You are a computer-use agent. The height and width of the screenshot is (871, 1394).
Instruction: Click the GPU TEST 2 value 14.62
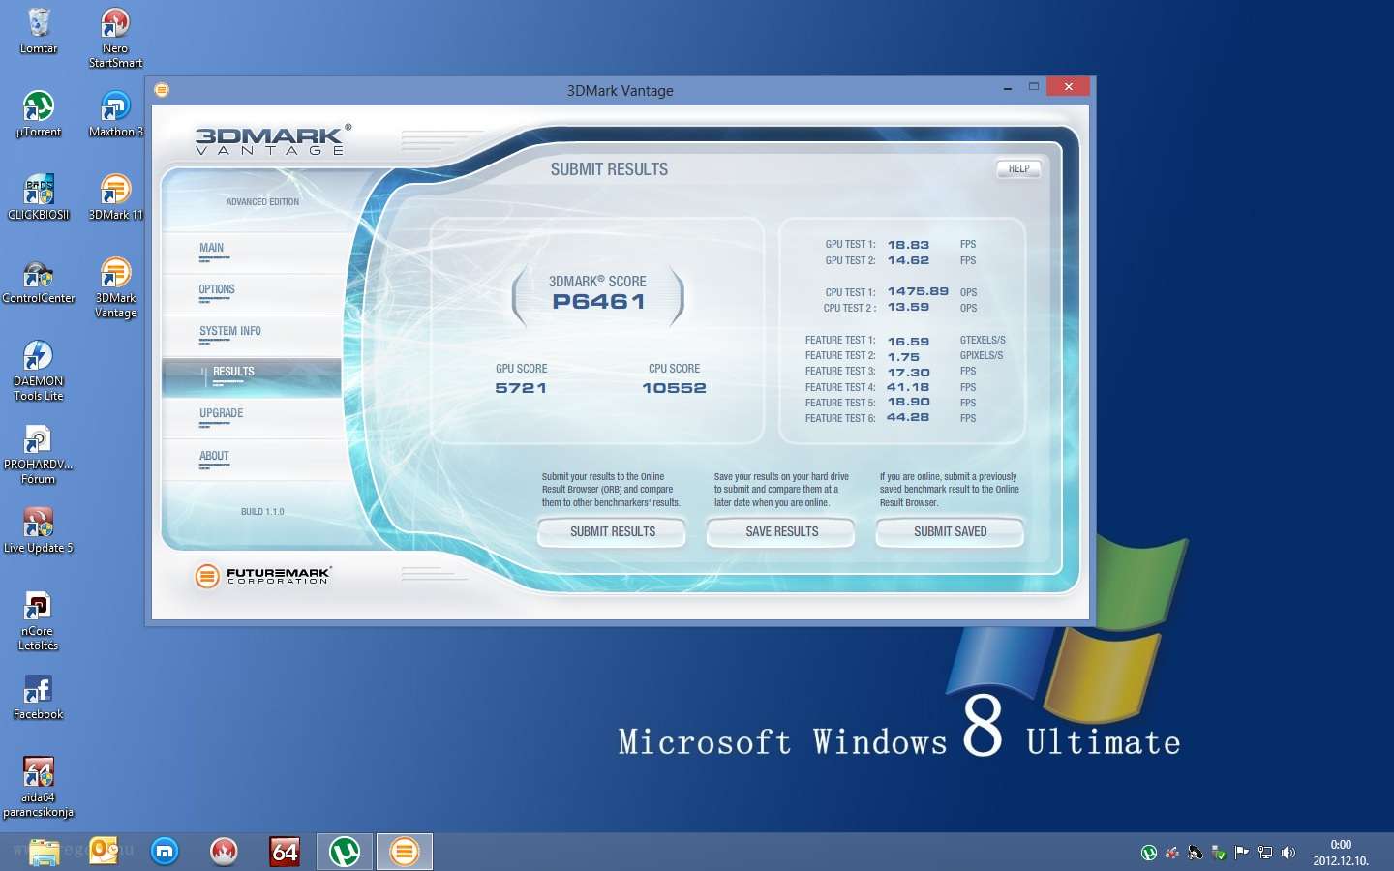coord(908,260)
